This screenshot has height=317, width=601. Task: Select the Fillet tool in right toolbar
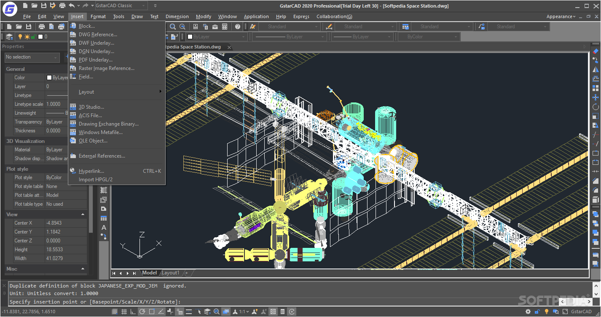[596, 190]
